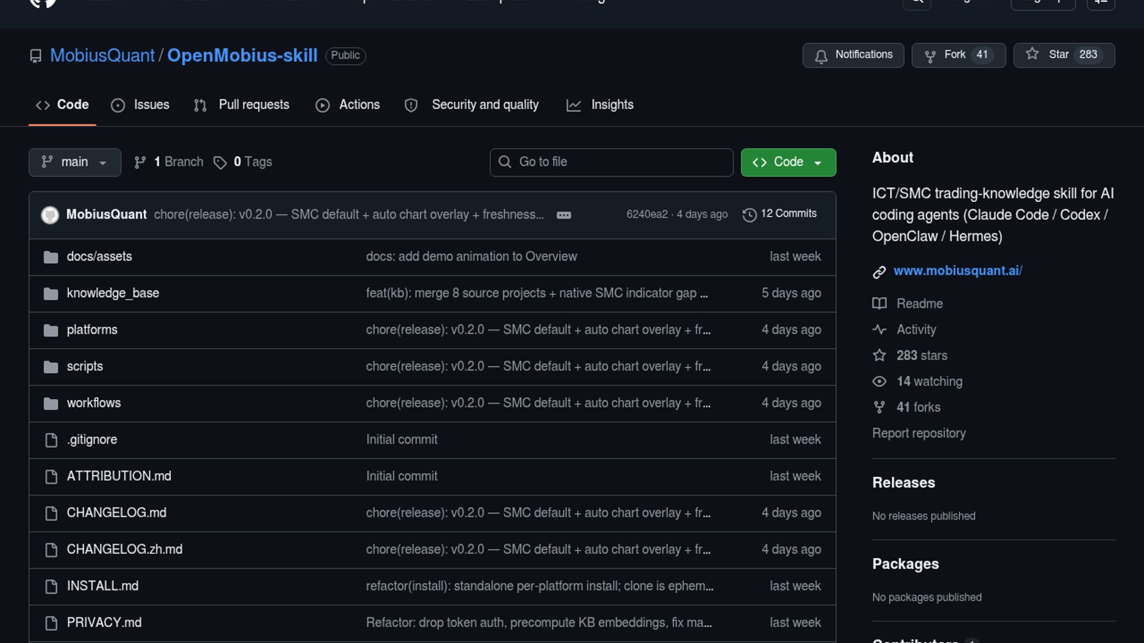Click the scripts folder icon
1144x643 pixels.
tap(51, 367)
